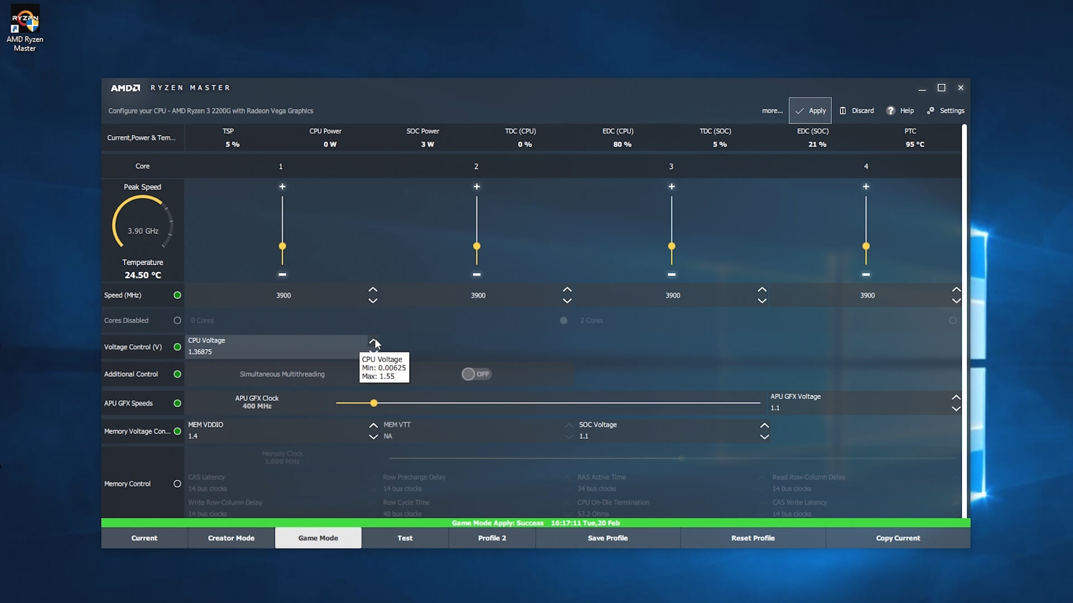Click the Reset Profile button
This screenshot has width=1073, height=603.
click(753, 538)
